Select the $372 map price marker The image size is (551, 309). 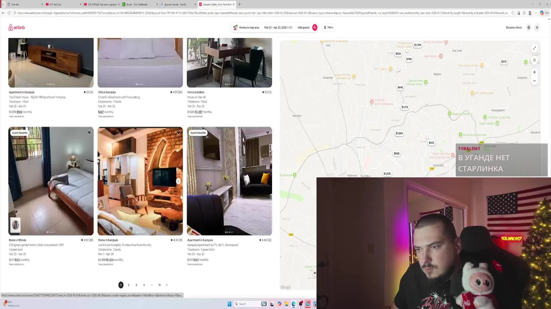coord(504,62)
